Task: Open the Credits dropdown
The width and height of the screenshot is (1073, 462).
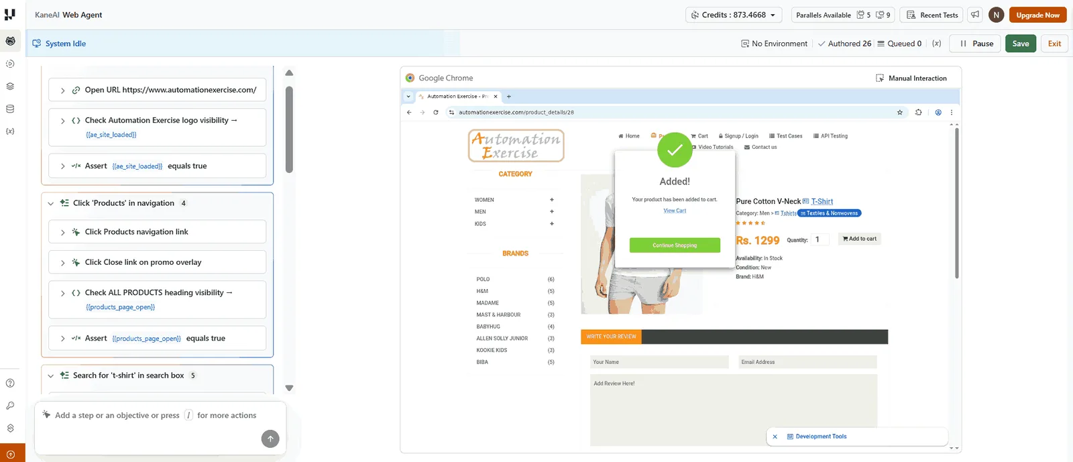Action: [733, 15]
